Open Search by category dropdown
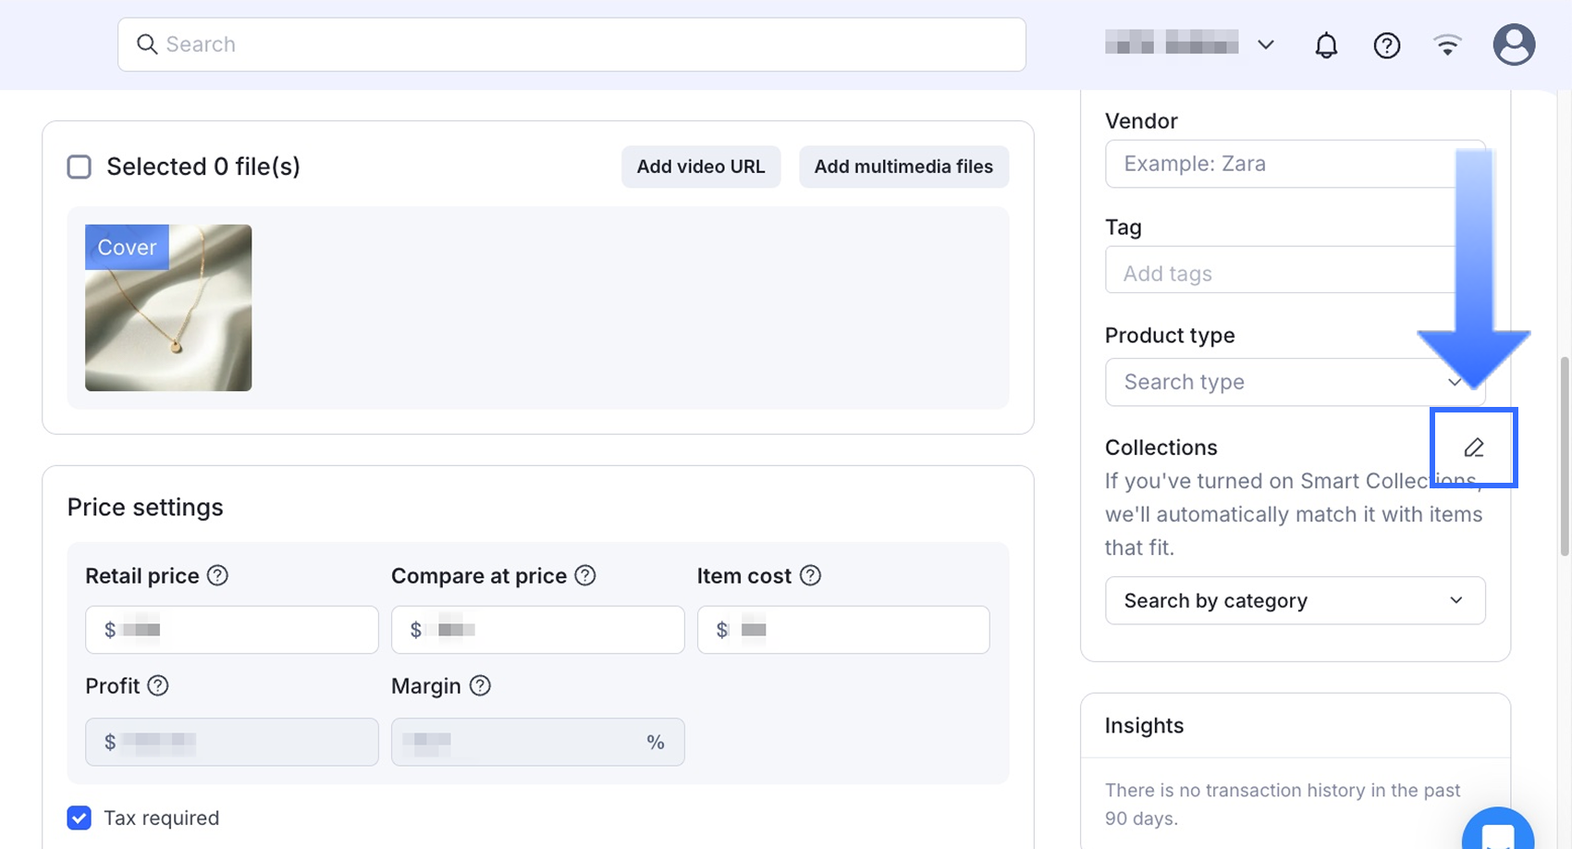This screenshot has width=1572, height=849. [x=1295, y=600]
